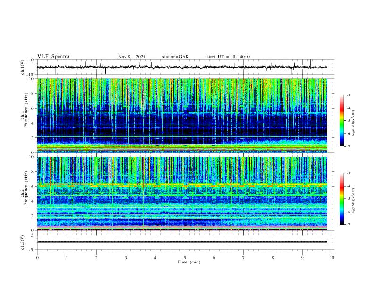Click time axis tick label "2"
The image size is (374, 289).
point(96,258)
